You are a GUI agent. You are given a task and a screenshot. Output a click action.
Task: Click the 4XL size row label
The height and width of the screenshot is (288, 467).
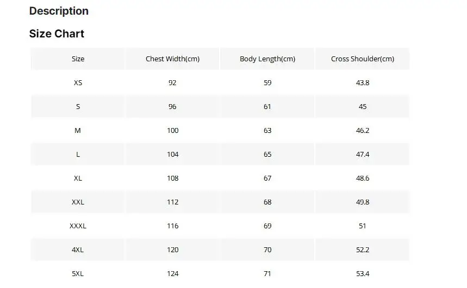pyautogui.click(x=78, y=249)
